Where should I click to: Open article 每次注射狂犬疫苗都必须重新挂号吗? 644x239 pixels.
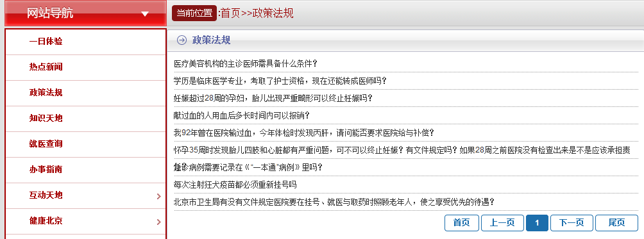tap(235, 185)
